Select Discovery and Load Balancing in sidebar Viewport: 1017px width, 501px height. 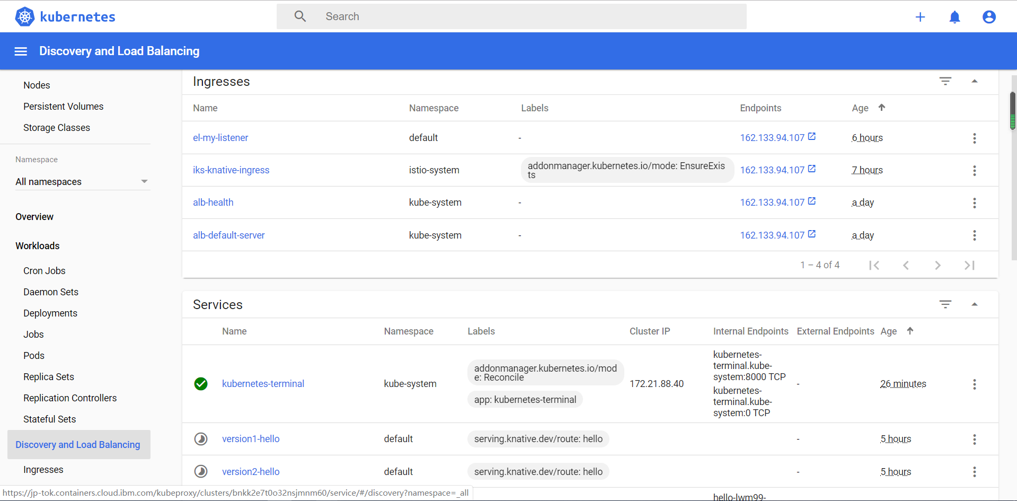click(78, 445)
